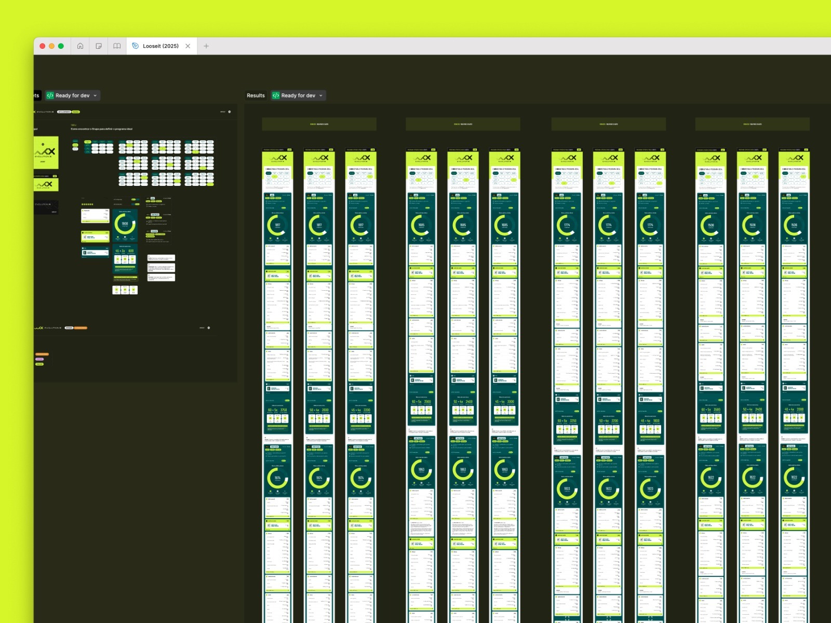Open Ready for dev dropdown above Evolution X section

pos(73,96)
